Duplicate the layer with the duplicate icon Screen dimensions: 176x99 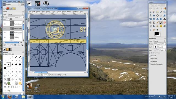pos(15,45)
